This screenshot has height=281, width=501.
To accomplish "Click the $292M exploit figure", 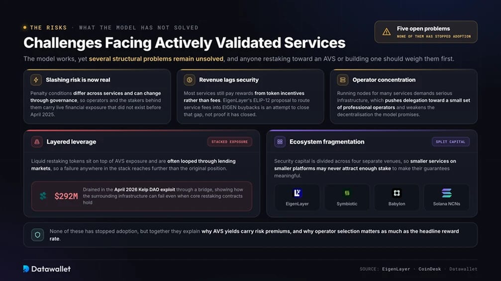I will [x=66, y=196].
